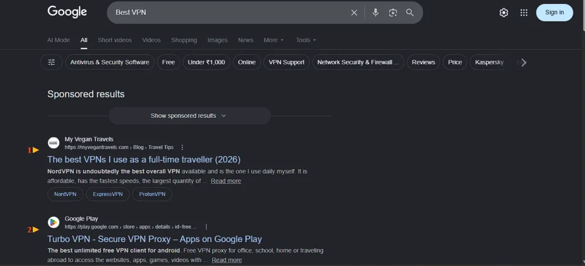Open Turbo VPN Google Play result
Image resolution: width=585 pixels, height=266 pixels.
click(x=154, y=239)
